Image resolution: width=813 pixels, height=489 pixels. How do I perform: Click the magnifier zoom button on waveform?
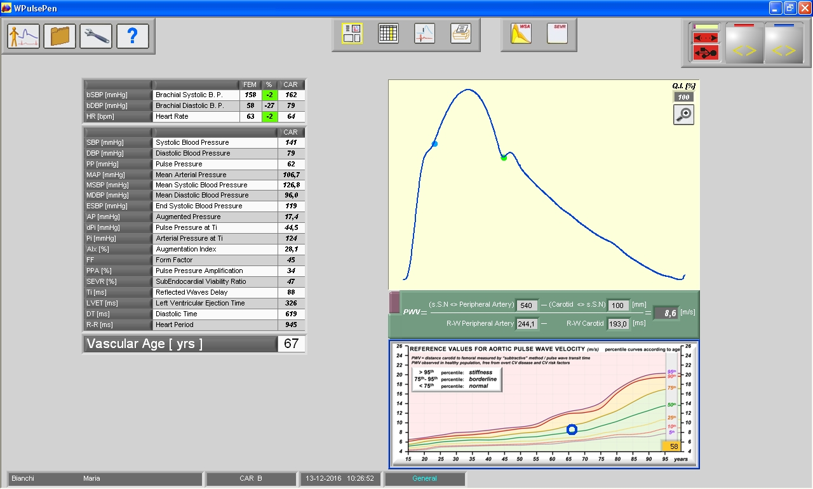point(683,115)
